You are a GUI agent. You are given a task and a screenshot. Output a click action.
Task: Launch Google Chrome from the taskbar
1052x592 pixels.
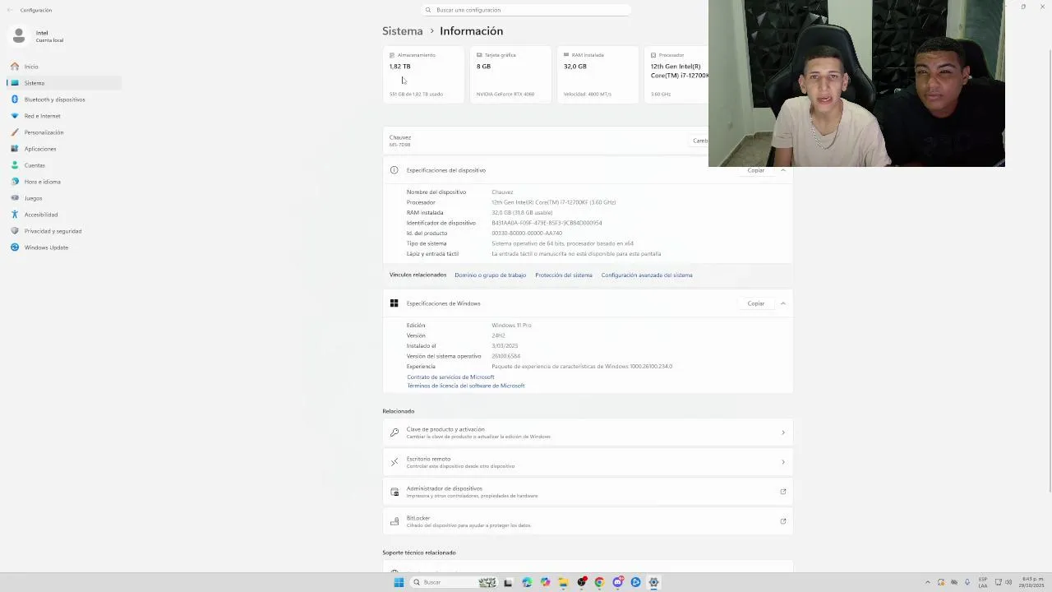pyautogui.click(x=599, y=582)
